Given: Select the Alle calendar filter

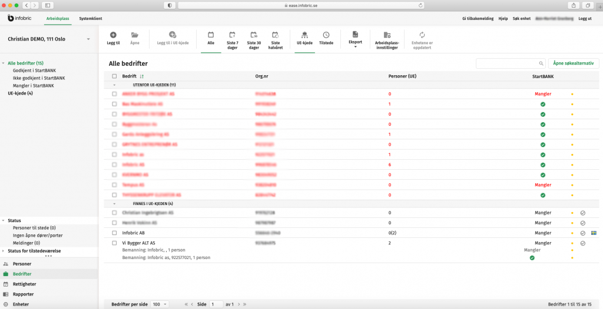Looking at the screenshot, I should [x=211, y=35].
